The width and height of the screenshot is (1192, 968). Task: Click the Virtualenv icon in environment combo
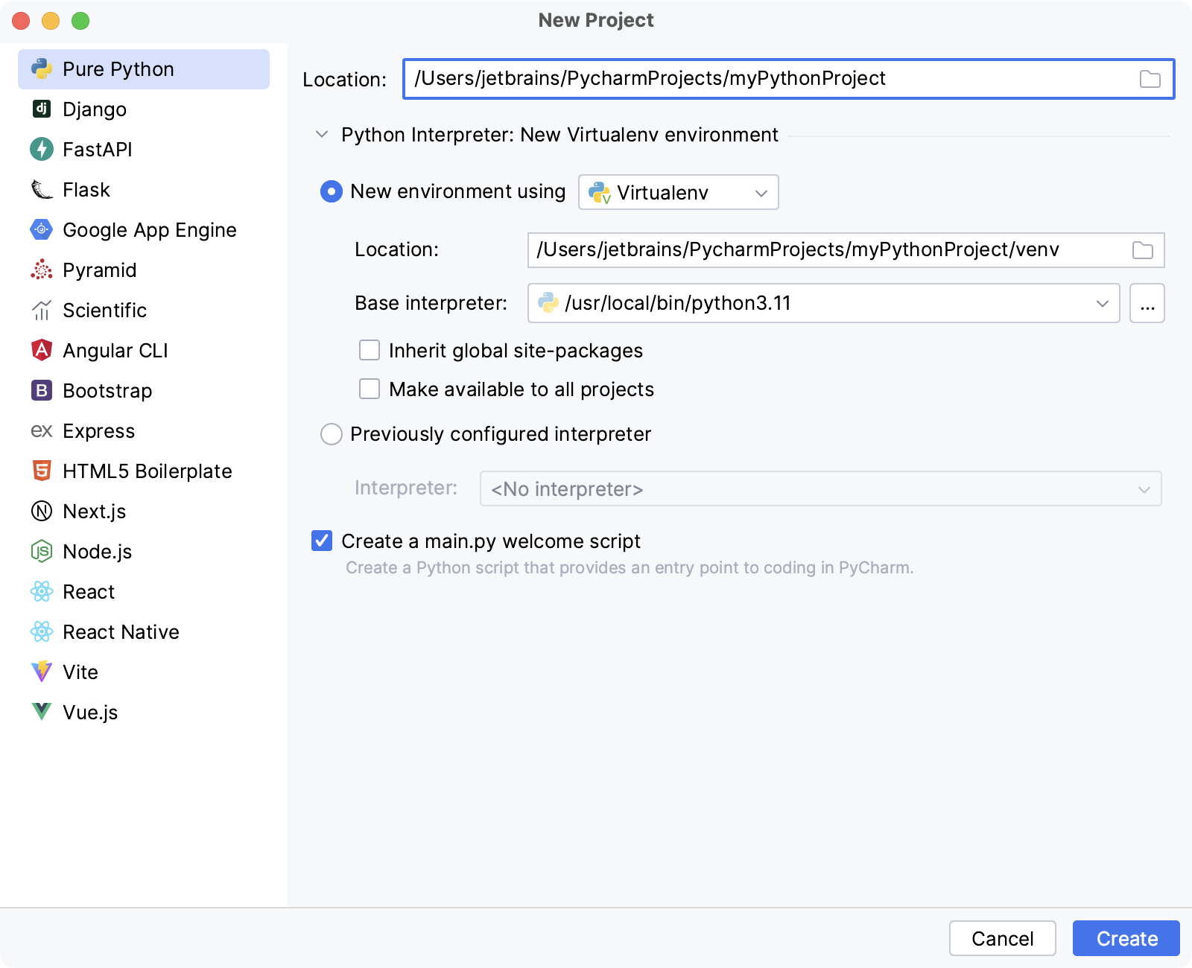click(600, 193)
